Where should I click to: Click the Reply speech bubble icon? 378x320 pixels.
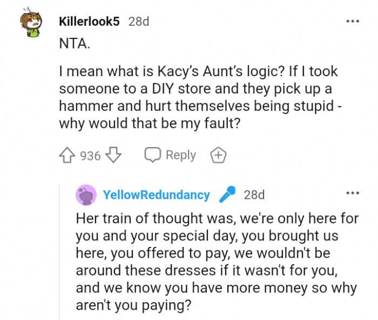(x=152, y=155)
